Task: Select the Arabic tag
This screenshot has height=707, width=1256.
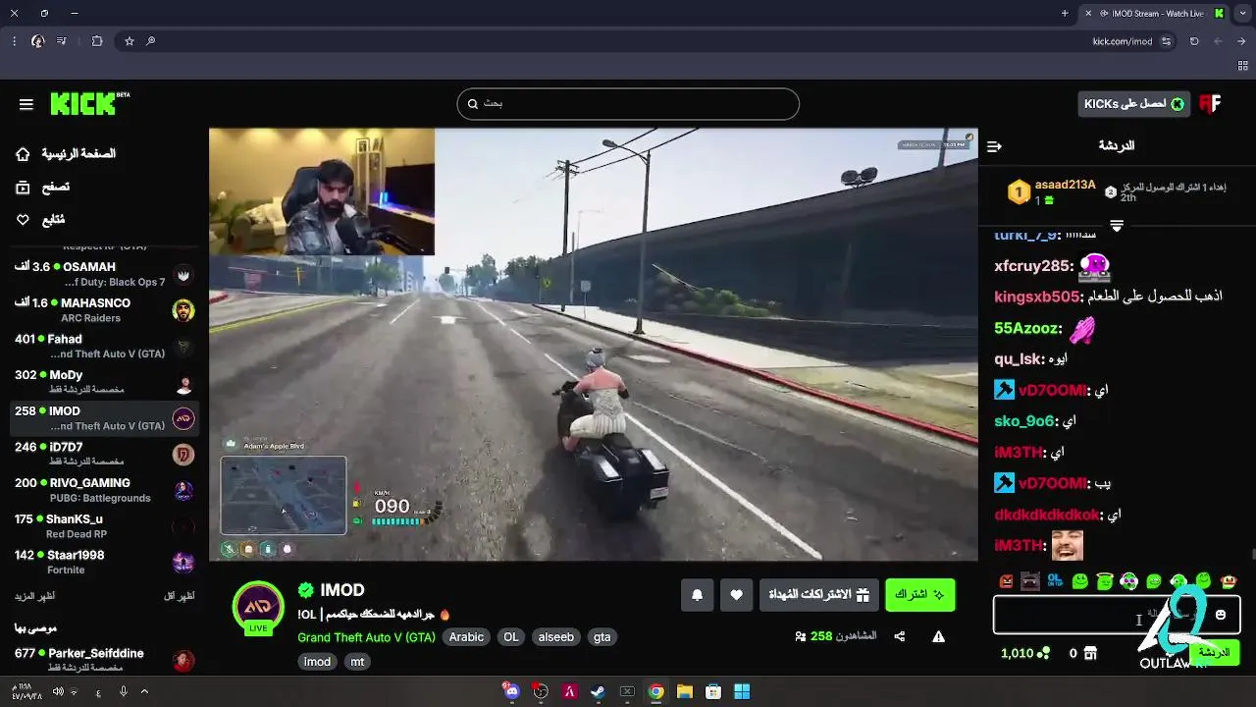Action: (466, 637)
